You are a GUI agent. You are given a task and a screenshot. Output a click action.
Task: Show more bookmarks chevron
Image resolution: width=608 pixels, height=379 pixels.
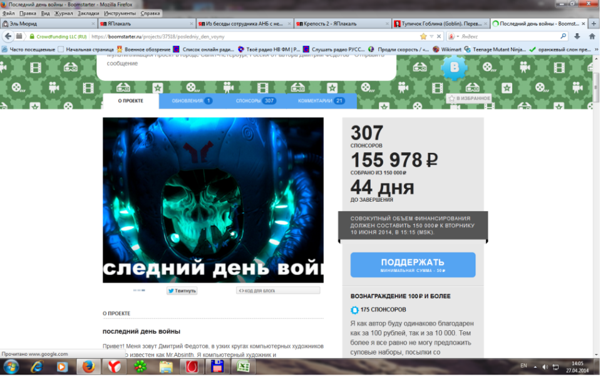596,49
